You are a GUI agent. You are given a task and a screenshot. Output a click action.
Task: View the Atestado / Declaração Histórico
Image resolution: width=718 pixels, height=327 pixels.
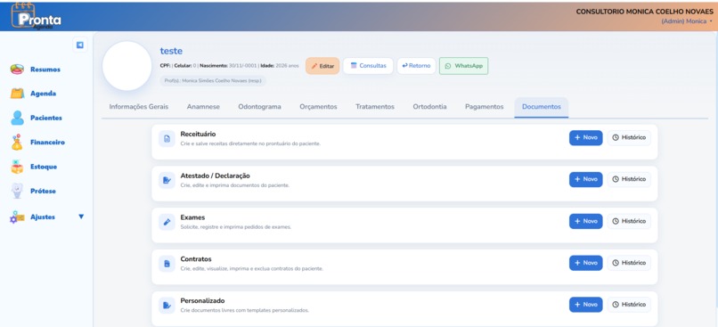629,179
